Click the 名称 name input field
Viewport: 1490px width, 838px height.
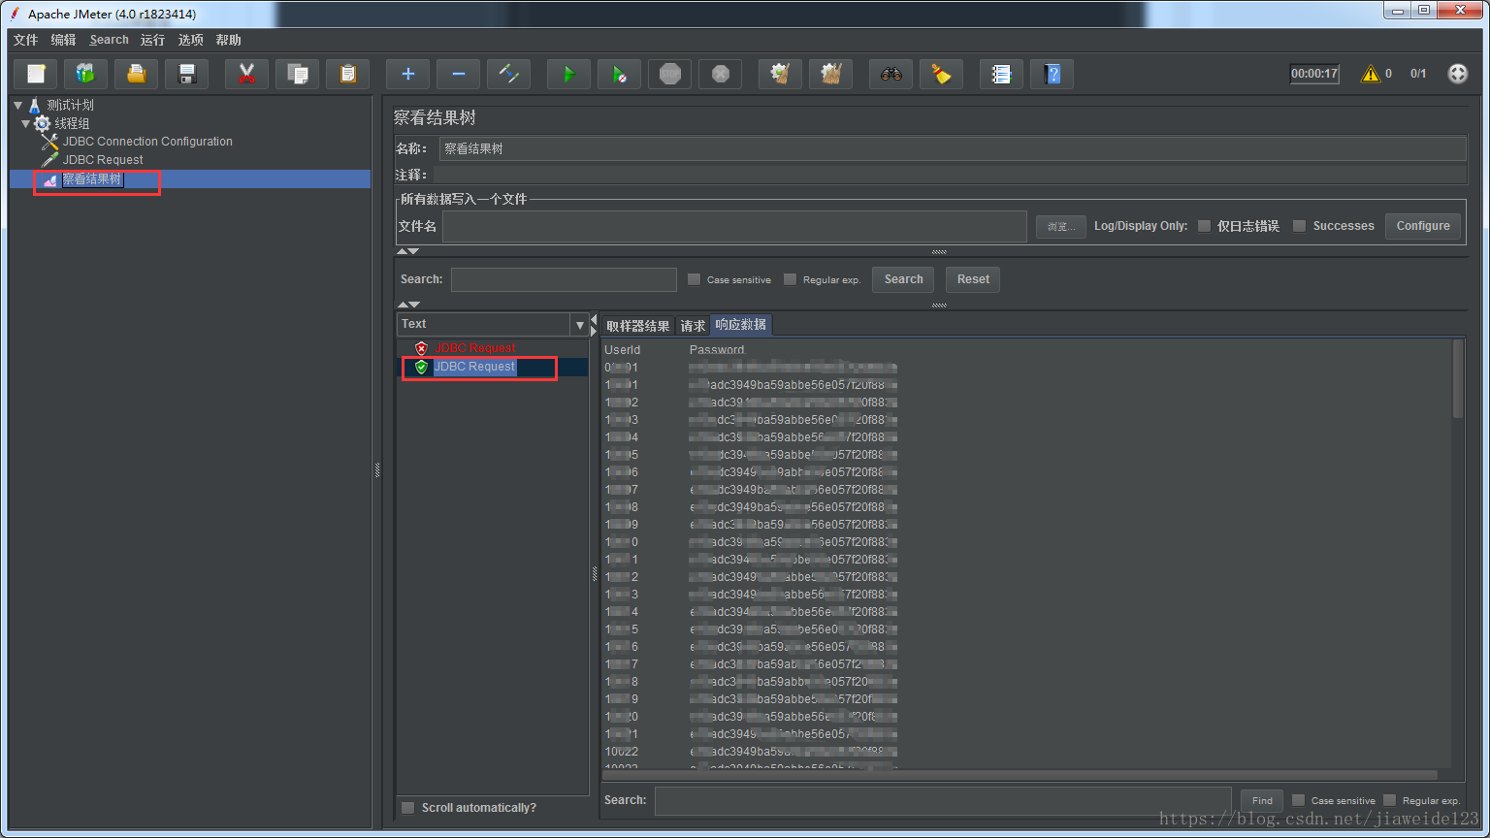tap(953, 148)
